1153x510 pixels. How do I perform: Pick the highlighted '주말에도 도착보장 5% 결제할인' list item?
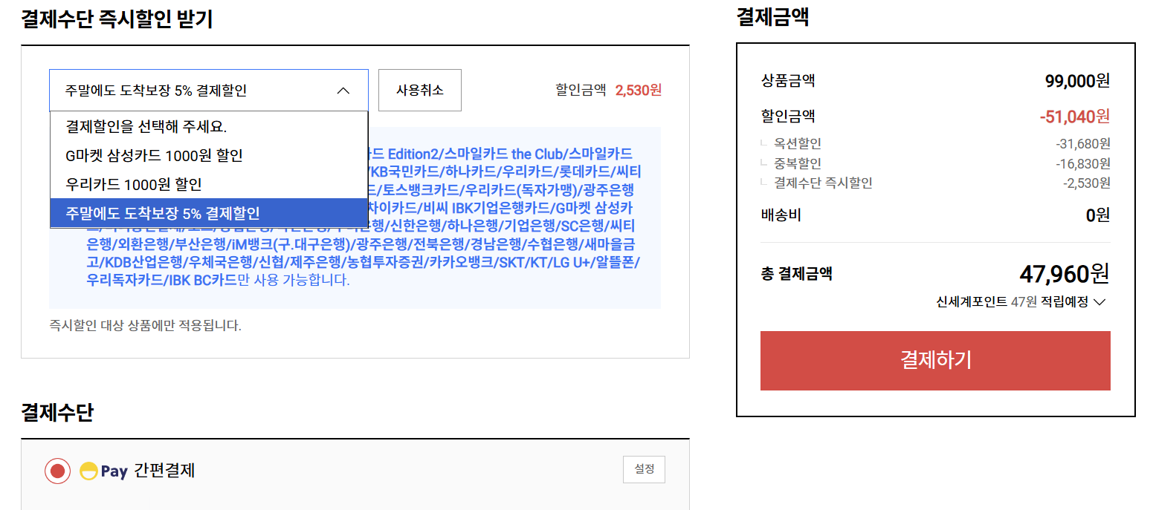click(x=163, y=213)
